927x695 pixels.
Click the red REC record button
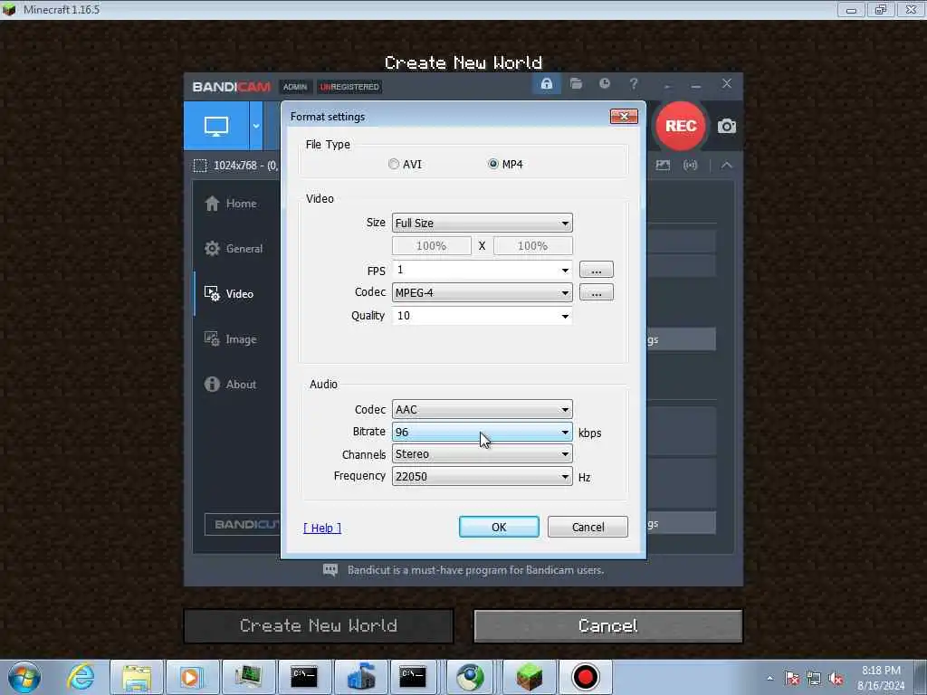(681, 126)
